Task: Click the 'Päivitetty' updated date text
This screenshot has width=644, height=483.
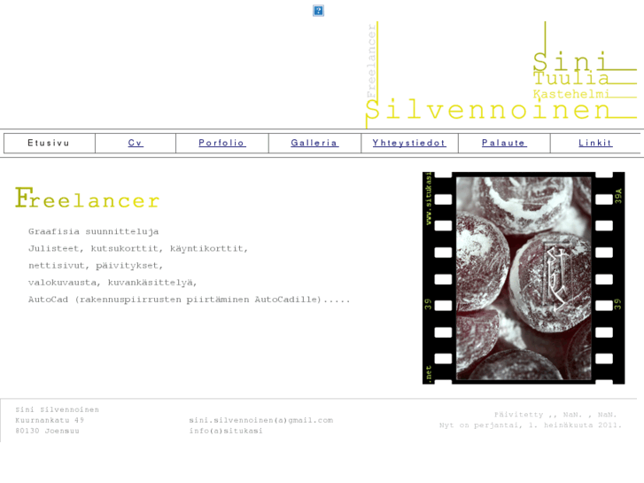Action: coord(555,415)
